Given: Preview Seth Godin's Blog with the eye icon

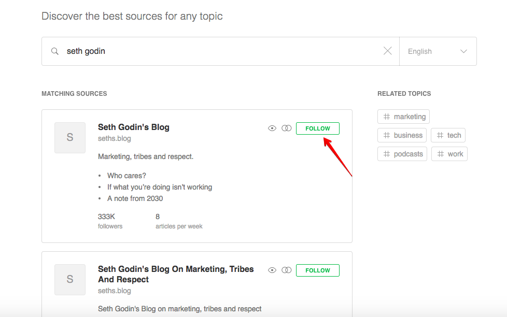Looking at the screenshot, I should 272,128.
